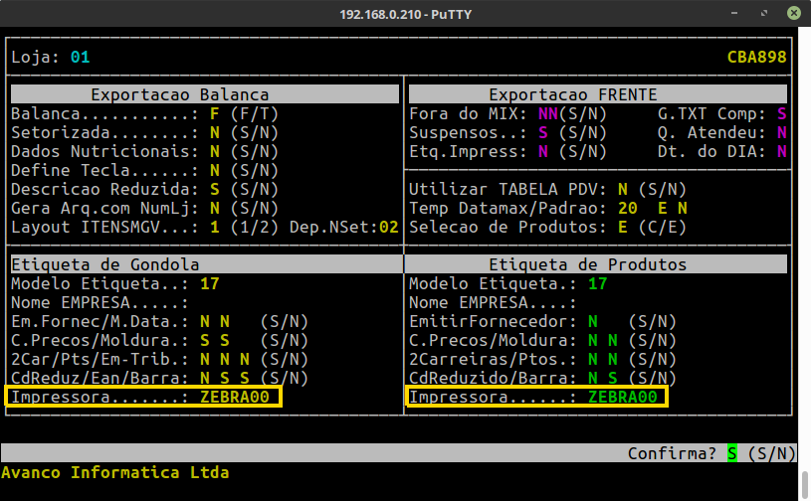Toggle the Setorizada S/N value

214,133
